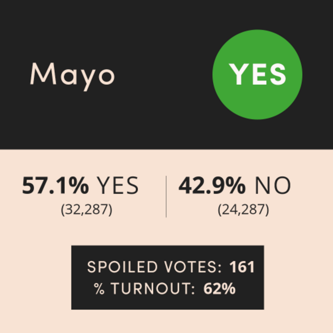The image size is (333, 333).
Task: Click the letter M in Mayo
Action: 44,74
